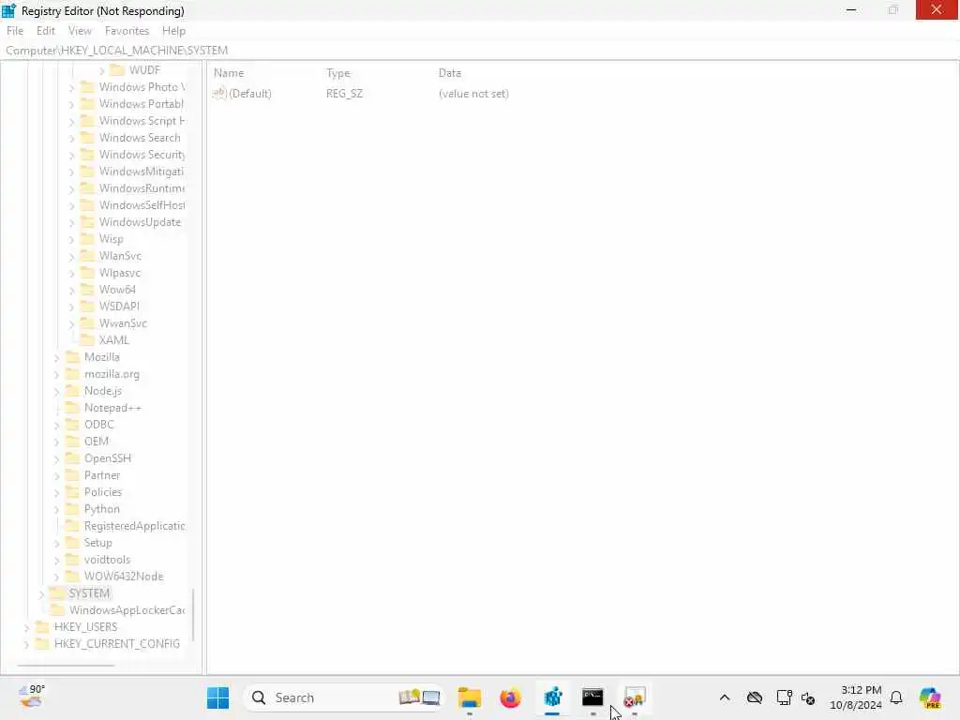Select the WindowsSelfHost folder icon
The height and width of the screenshot is (720, 960).
point(88,205)
